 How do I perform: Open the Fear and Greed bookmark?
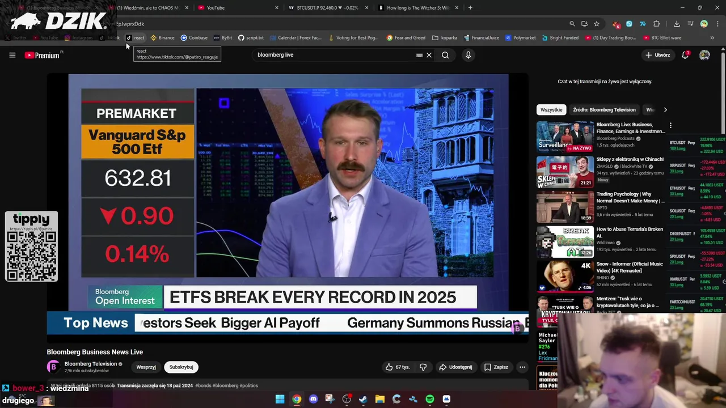coord(406,38)
